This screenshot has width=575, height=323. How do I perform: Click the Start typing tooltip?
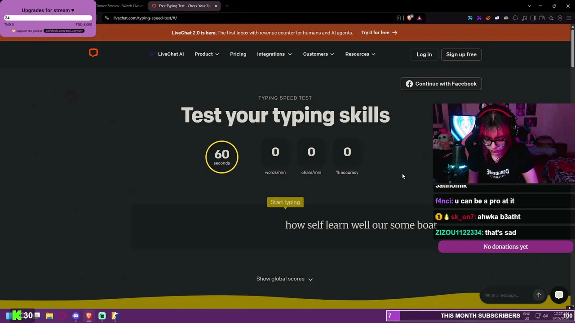point(285,202)
